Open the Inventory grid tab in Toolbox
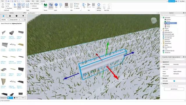This screenshot has height=105, width=186. tap(10, 16)
